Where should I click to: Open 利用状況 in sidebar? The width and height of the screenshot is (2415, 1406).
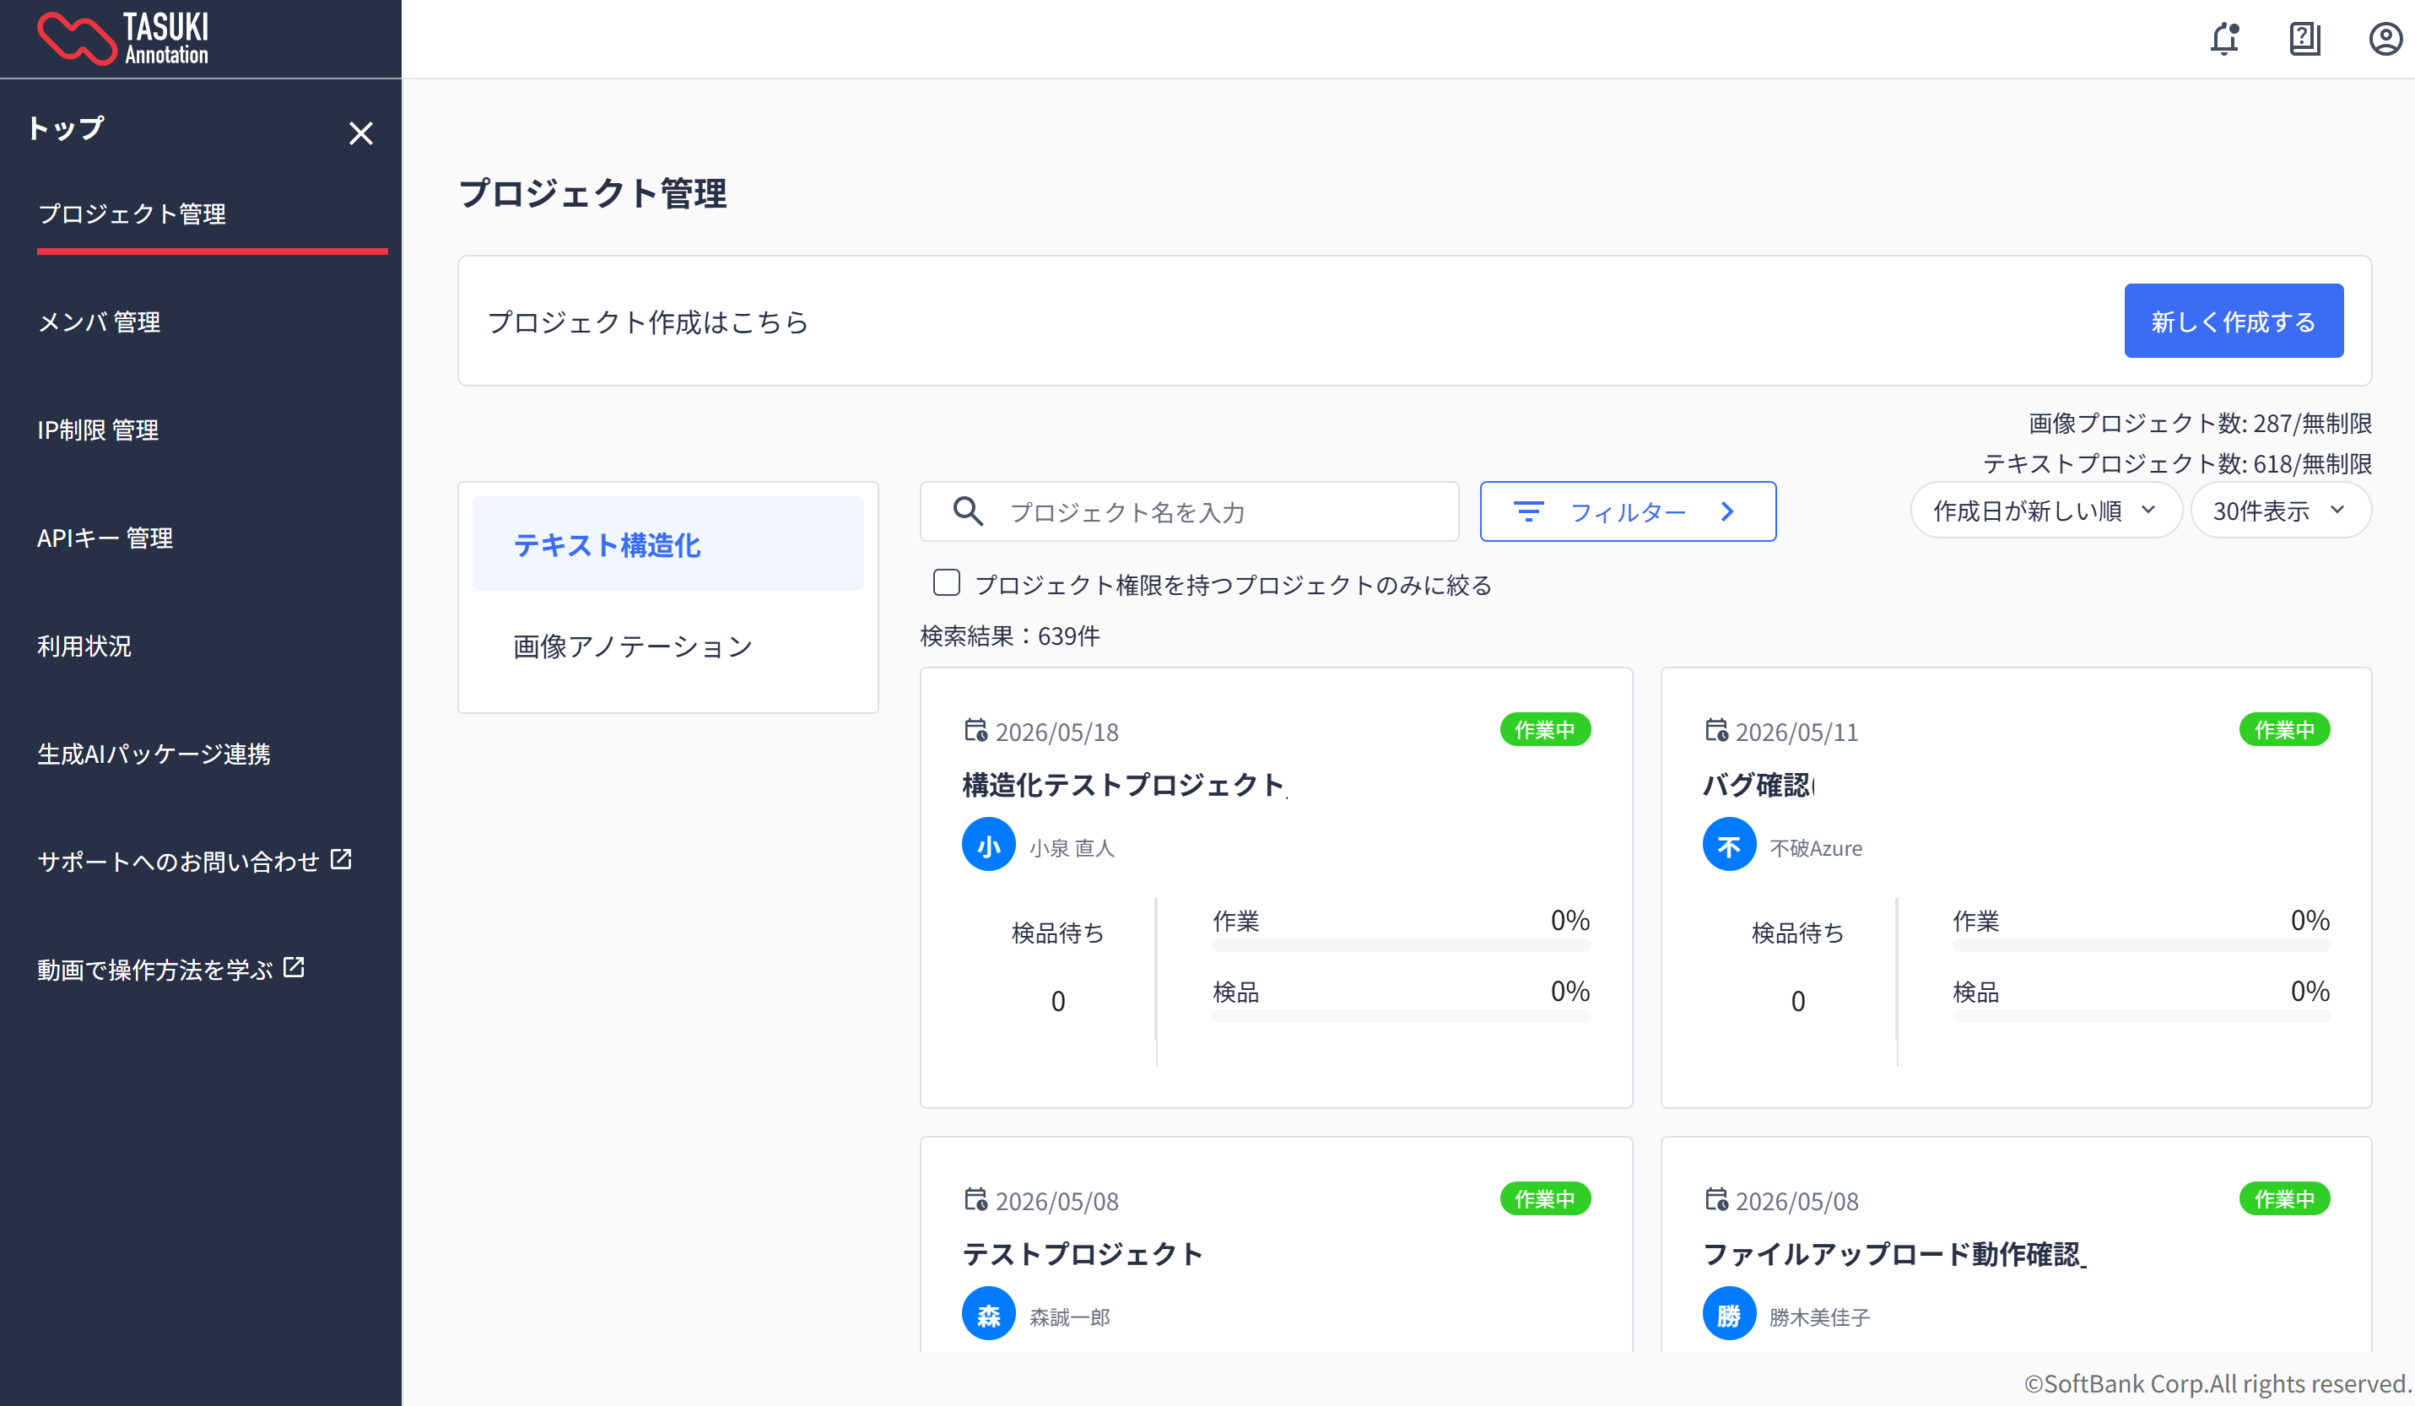84,646
